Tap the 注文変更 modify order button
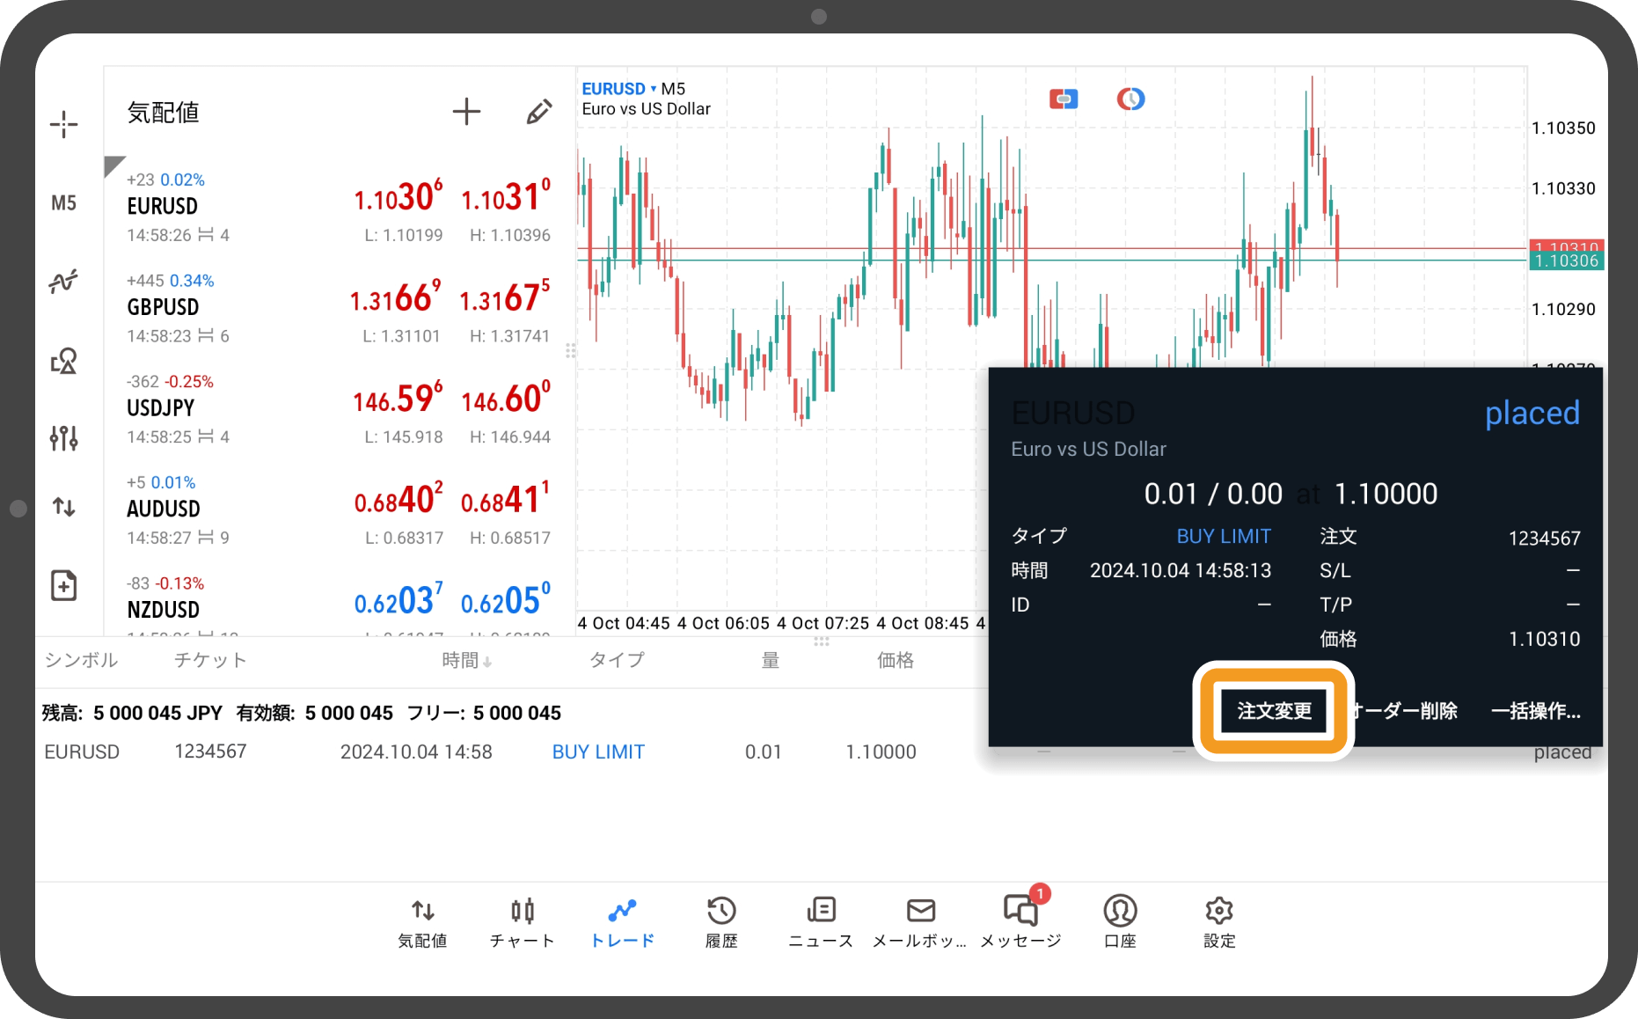 [x=1274, y=711]
